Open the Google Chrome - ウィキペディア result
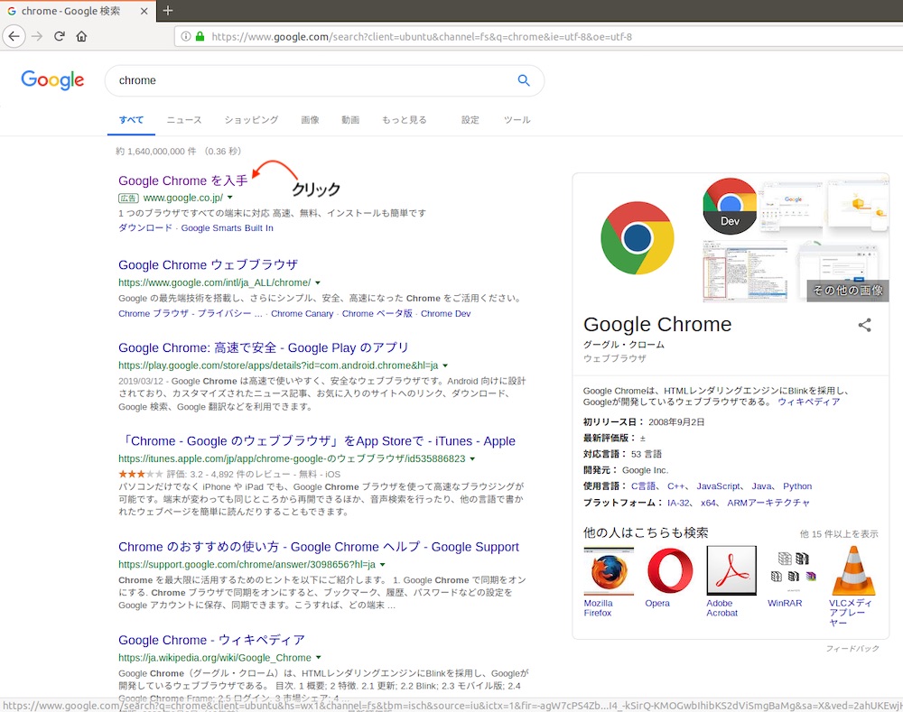Screen dimensions: 903x712 [211, 640]
